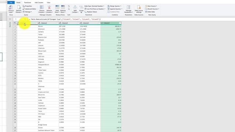Click the Choose Columns icon

tap(41, 7)
